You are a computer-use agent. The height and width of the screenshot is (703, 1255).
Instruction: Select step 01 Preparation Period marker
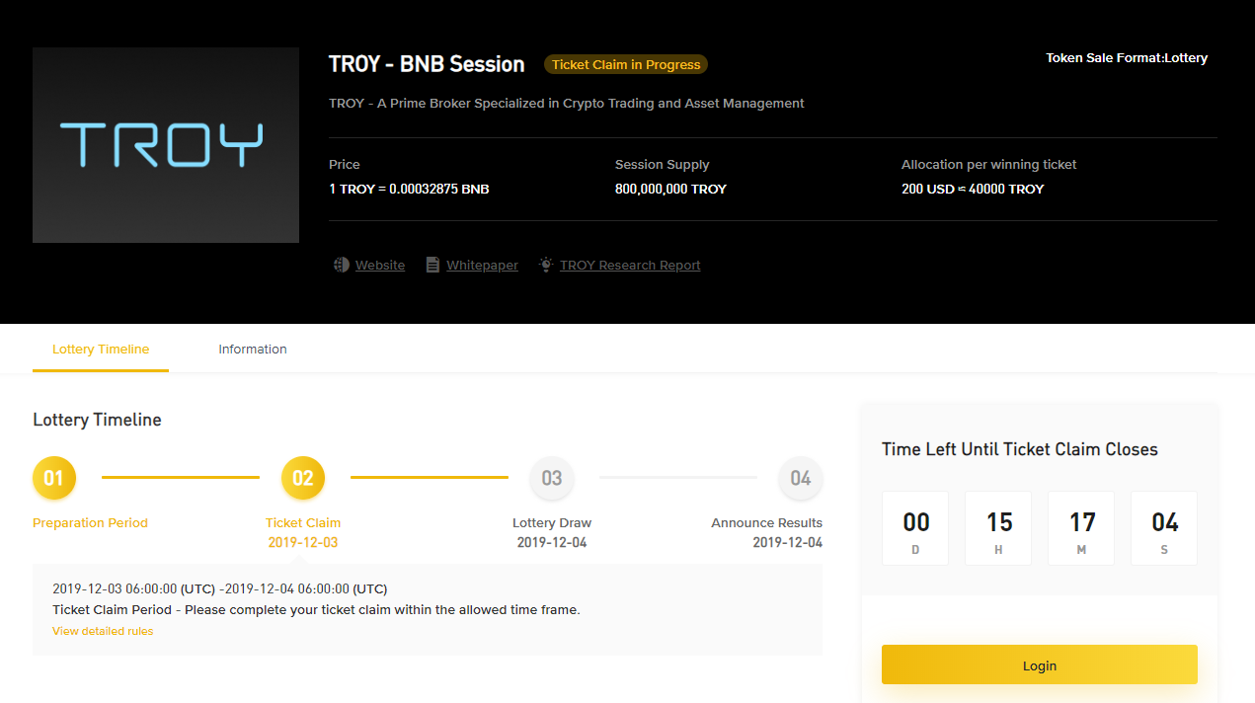click(x=54, y=478)
